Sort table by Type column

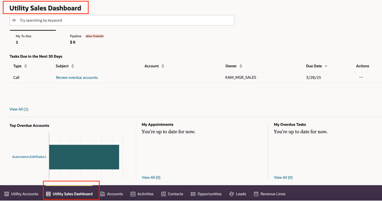(x=26, y=66)
